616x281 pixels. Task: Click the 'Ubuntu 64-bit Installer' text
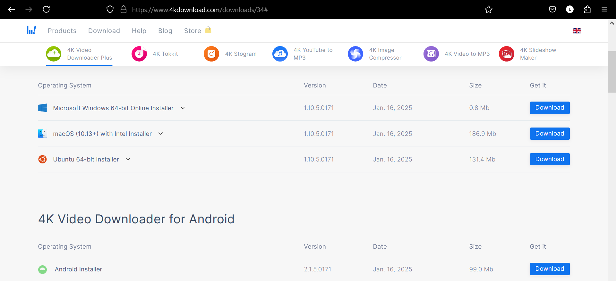coord(86,159)
